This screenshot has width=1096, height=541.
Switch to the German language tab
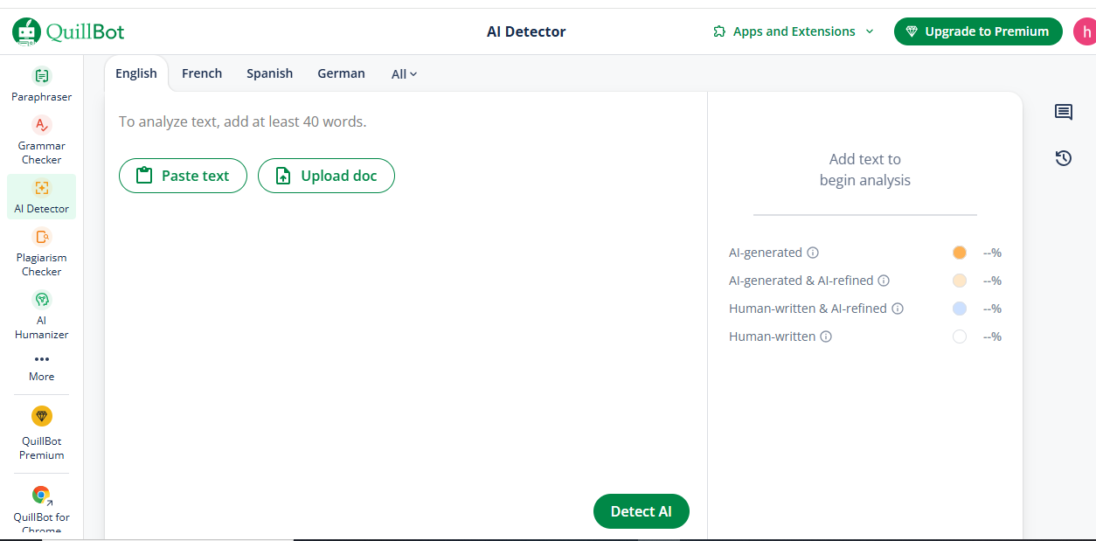(341, 73)
